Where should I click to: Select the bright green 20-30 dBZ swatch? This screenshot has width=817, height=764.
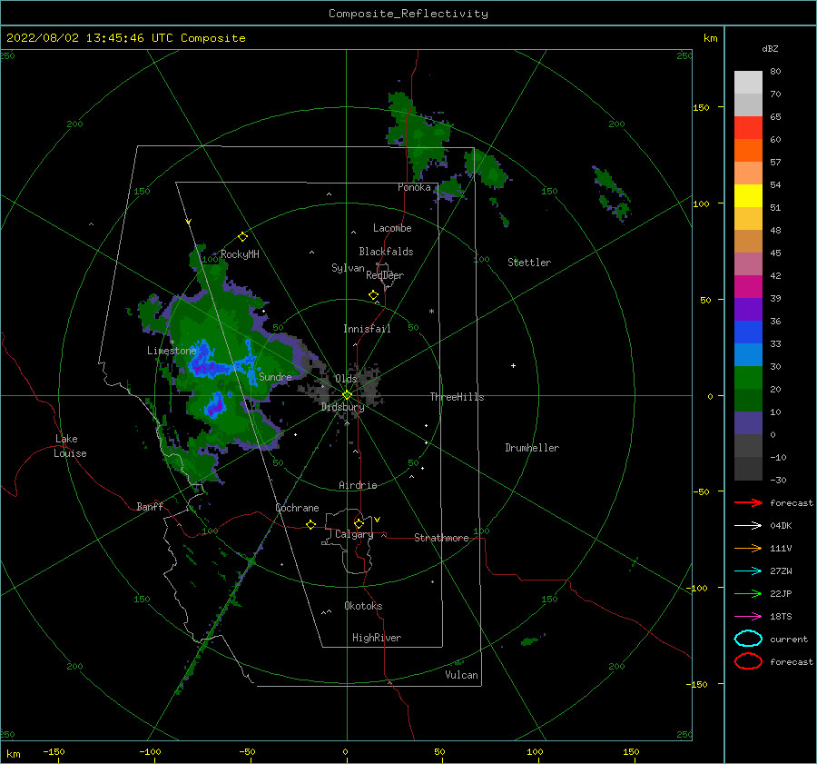(748, 378)
